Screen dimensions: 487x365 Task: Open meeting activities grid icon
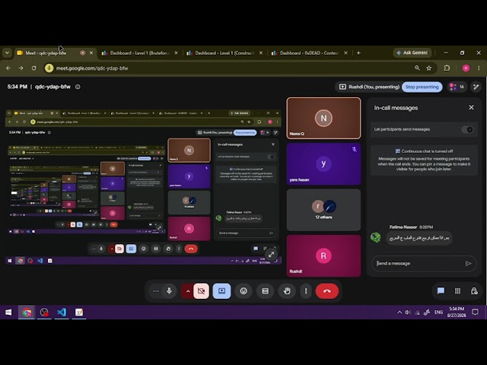point(457,290)
